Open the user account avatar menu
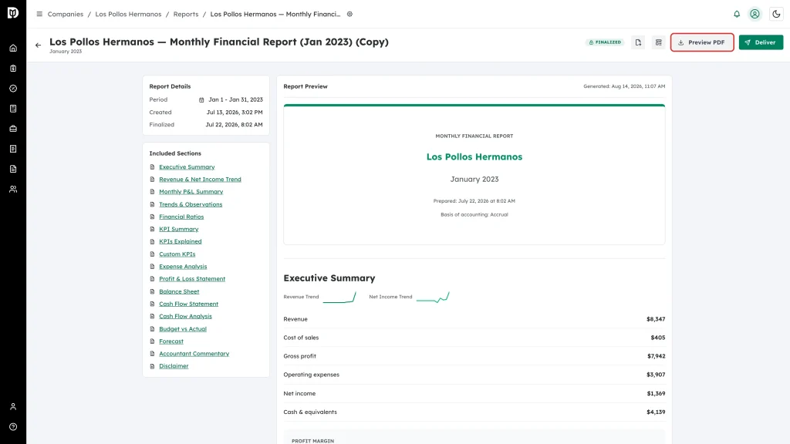This screenshot has height=444, width=790. point(755,14)
